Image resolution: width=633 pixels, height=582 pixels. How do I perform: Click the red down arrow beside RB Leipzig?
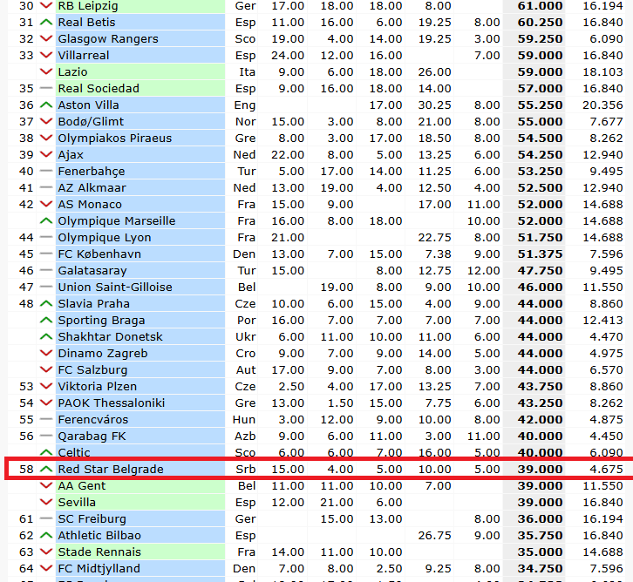(x=46, y=6)
